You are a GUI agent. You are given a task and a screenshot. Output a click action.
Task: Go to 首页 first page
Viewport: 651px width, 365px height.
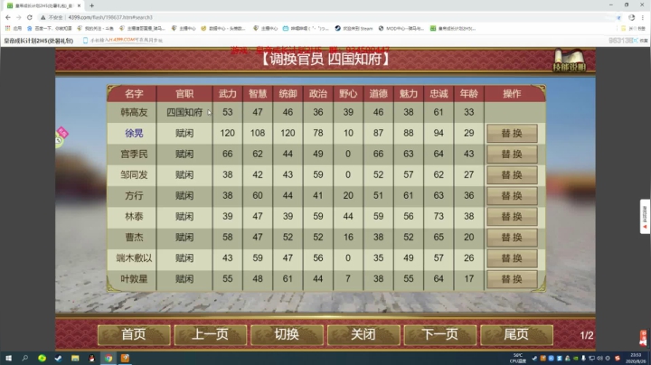click(134, 334)
